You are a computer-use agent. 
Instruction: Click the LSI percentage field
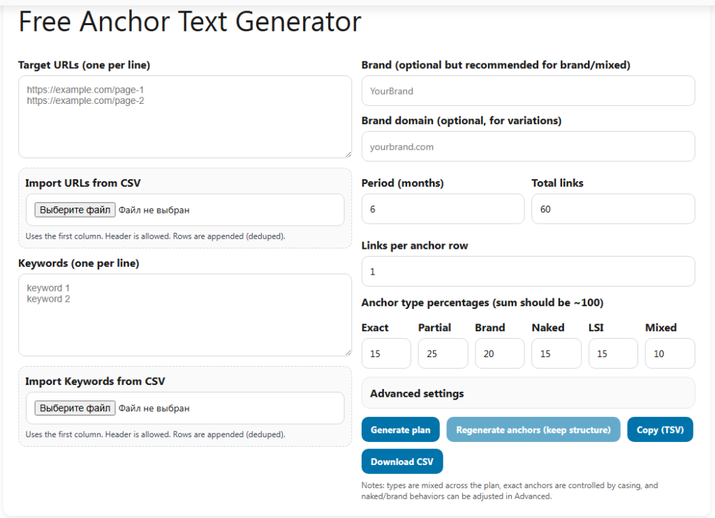[x=613, y=353]
